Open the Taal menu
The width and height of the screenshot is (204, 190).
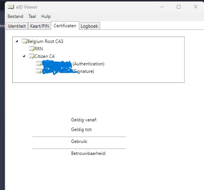pos(32,16)
